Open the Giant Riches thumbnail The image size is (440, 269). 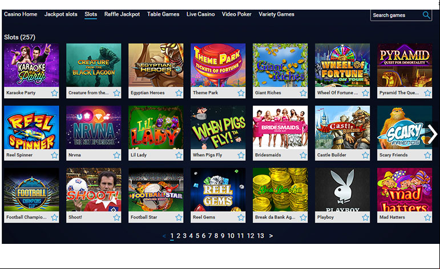click(x=280, y=65)
